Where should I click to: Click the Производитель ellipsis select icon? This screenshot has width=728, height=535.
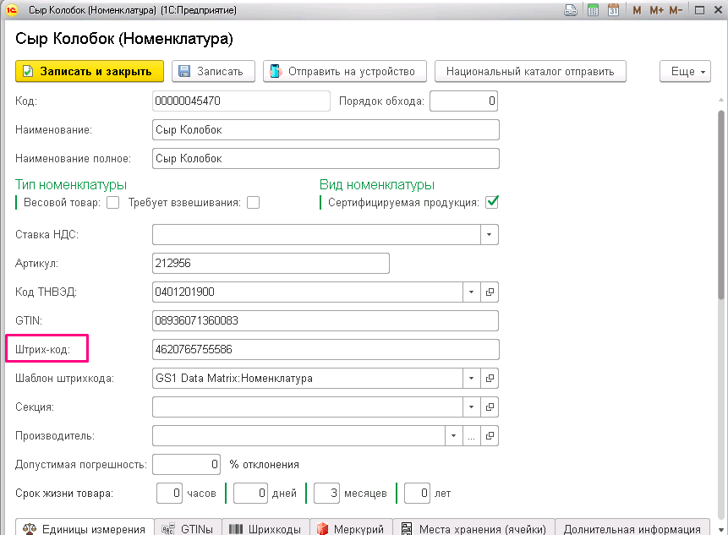point(471,436)
